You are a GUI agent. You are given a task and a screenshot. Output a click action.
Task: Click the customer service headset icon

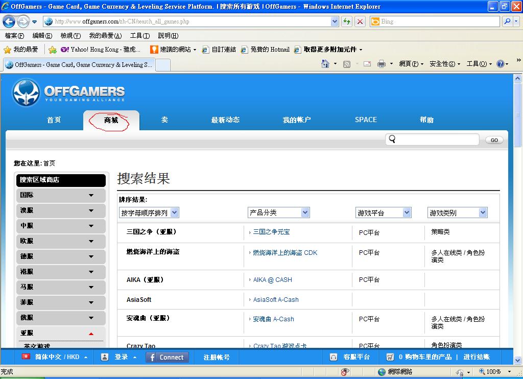tap(333, 357)
